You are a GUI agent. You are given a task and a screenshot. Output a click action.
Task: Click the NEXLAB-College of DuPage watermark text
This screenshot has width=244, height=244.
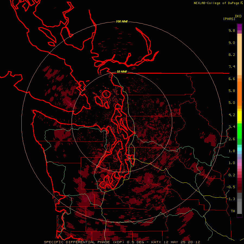pyautogui.click(x=216, y=3)
